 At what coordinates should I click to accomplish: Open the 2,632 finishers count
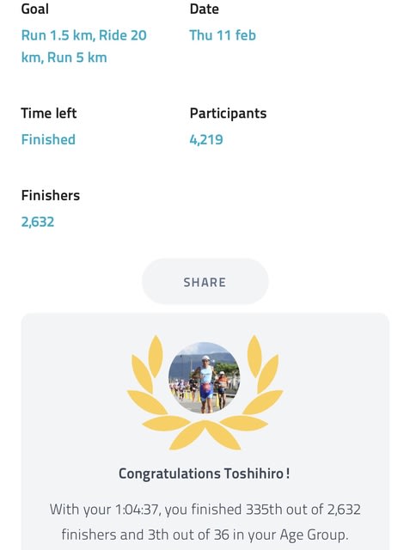(x=38, y=222)
